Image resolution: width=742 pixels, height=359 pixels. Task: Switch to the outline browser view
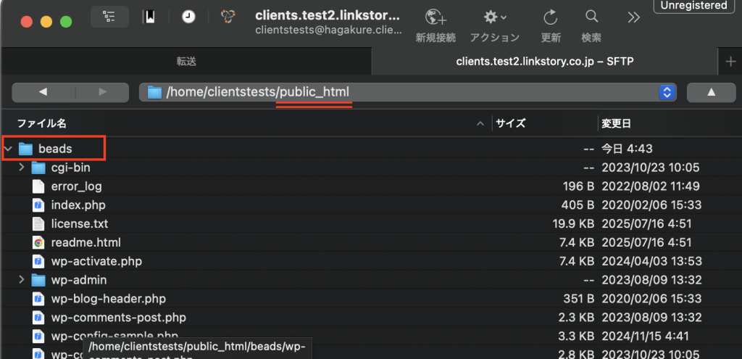(110, 17)
